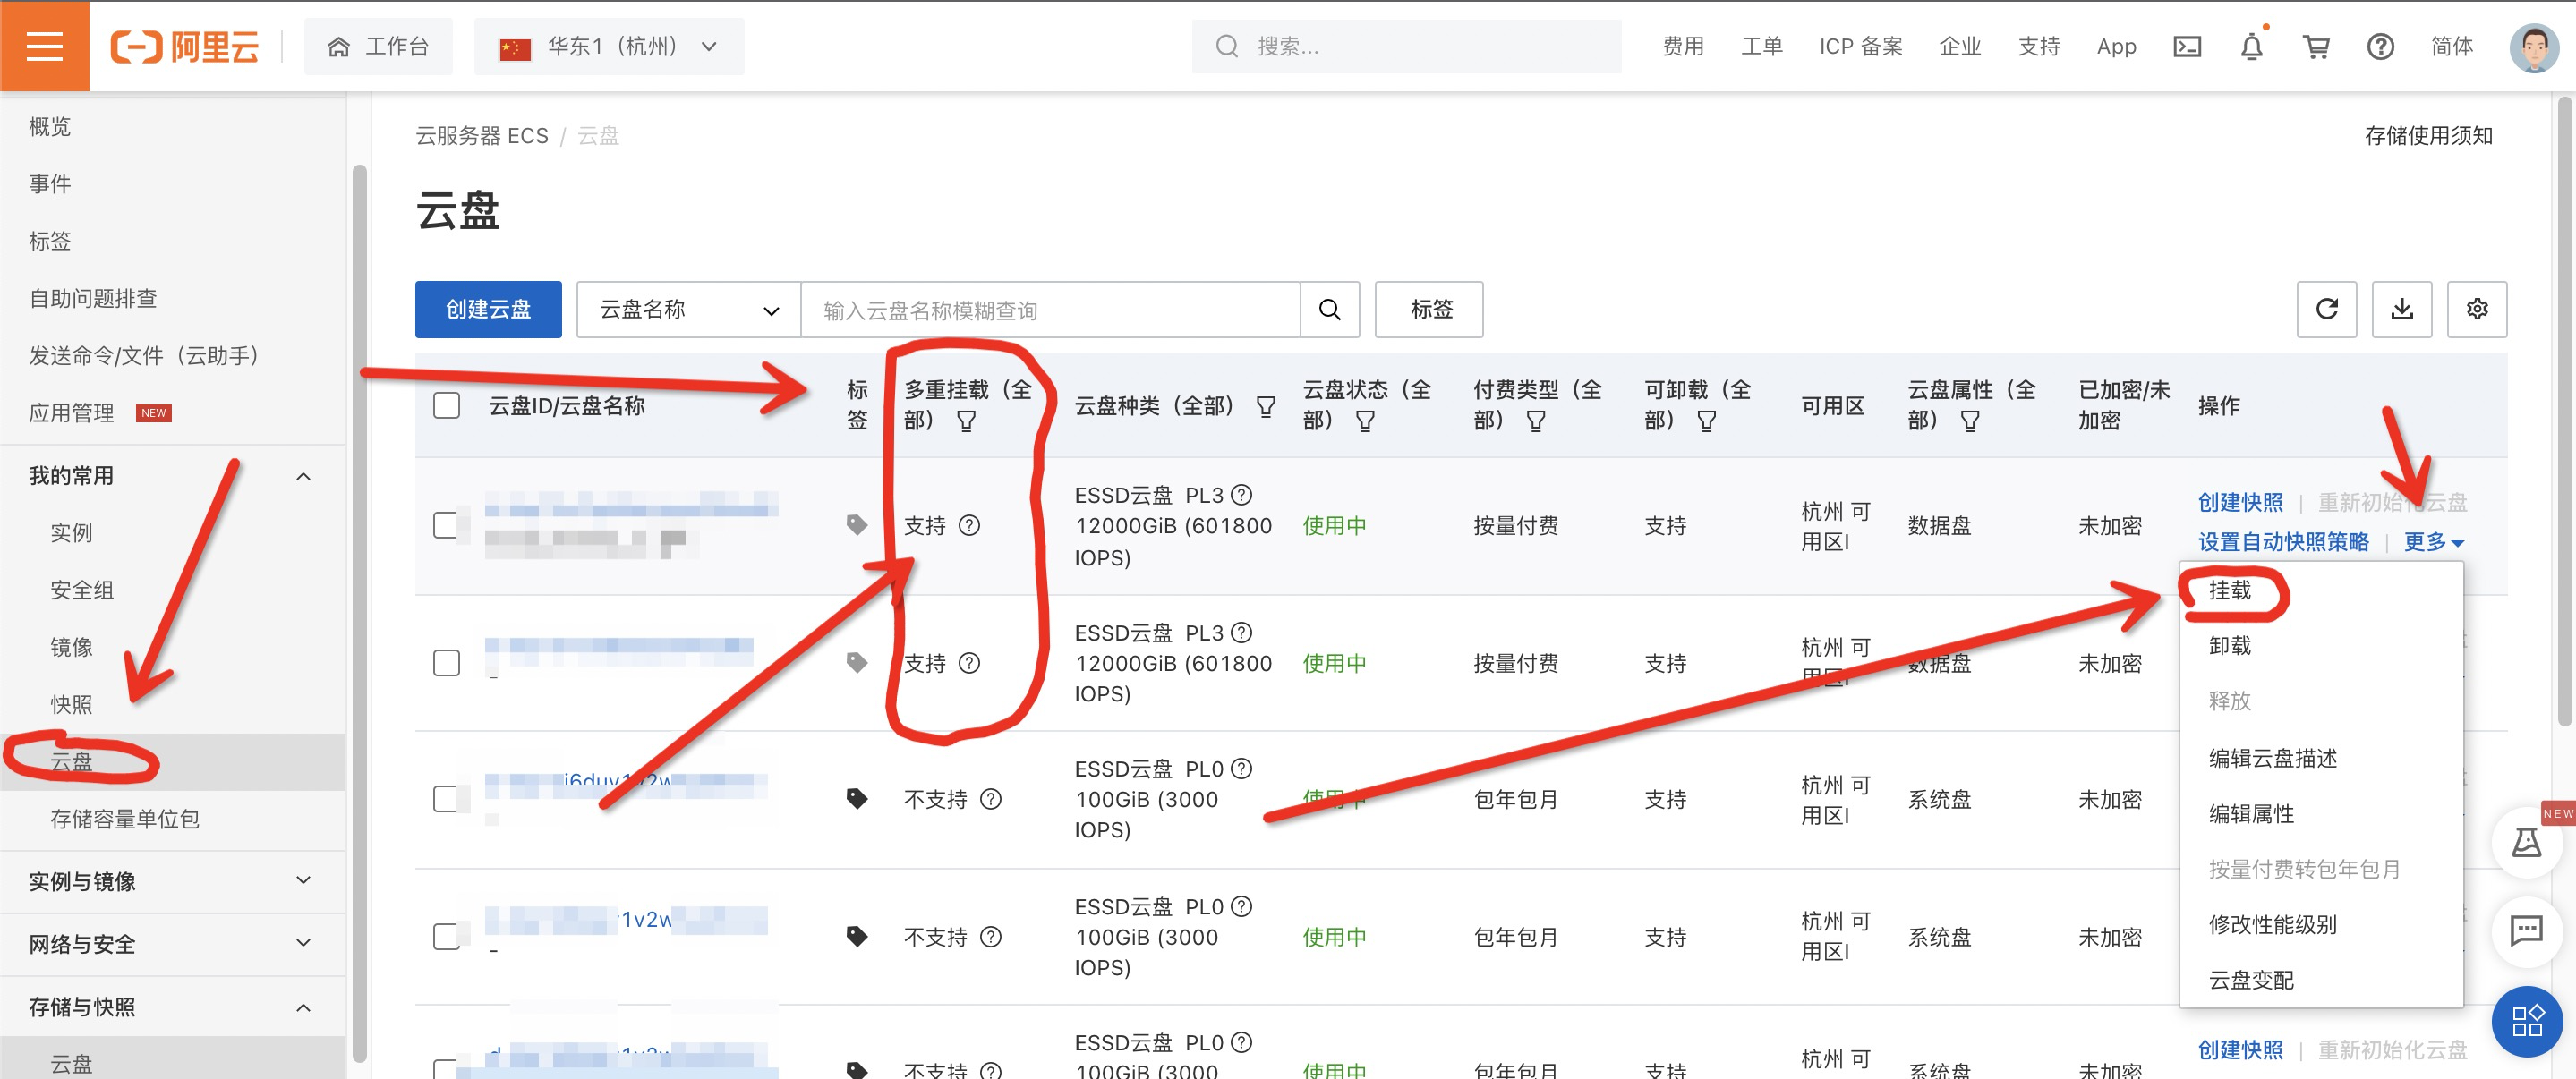The image size is (2576, 1079).
Task: Open column settings gear icon
Action: pyautogui.click(x=2476, y=309)
